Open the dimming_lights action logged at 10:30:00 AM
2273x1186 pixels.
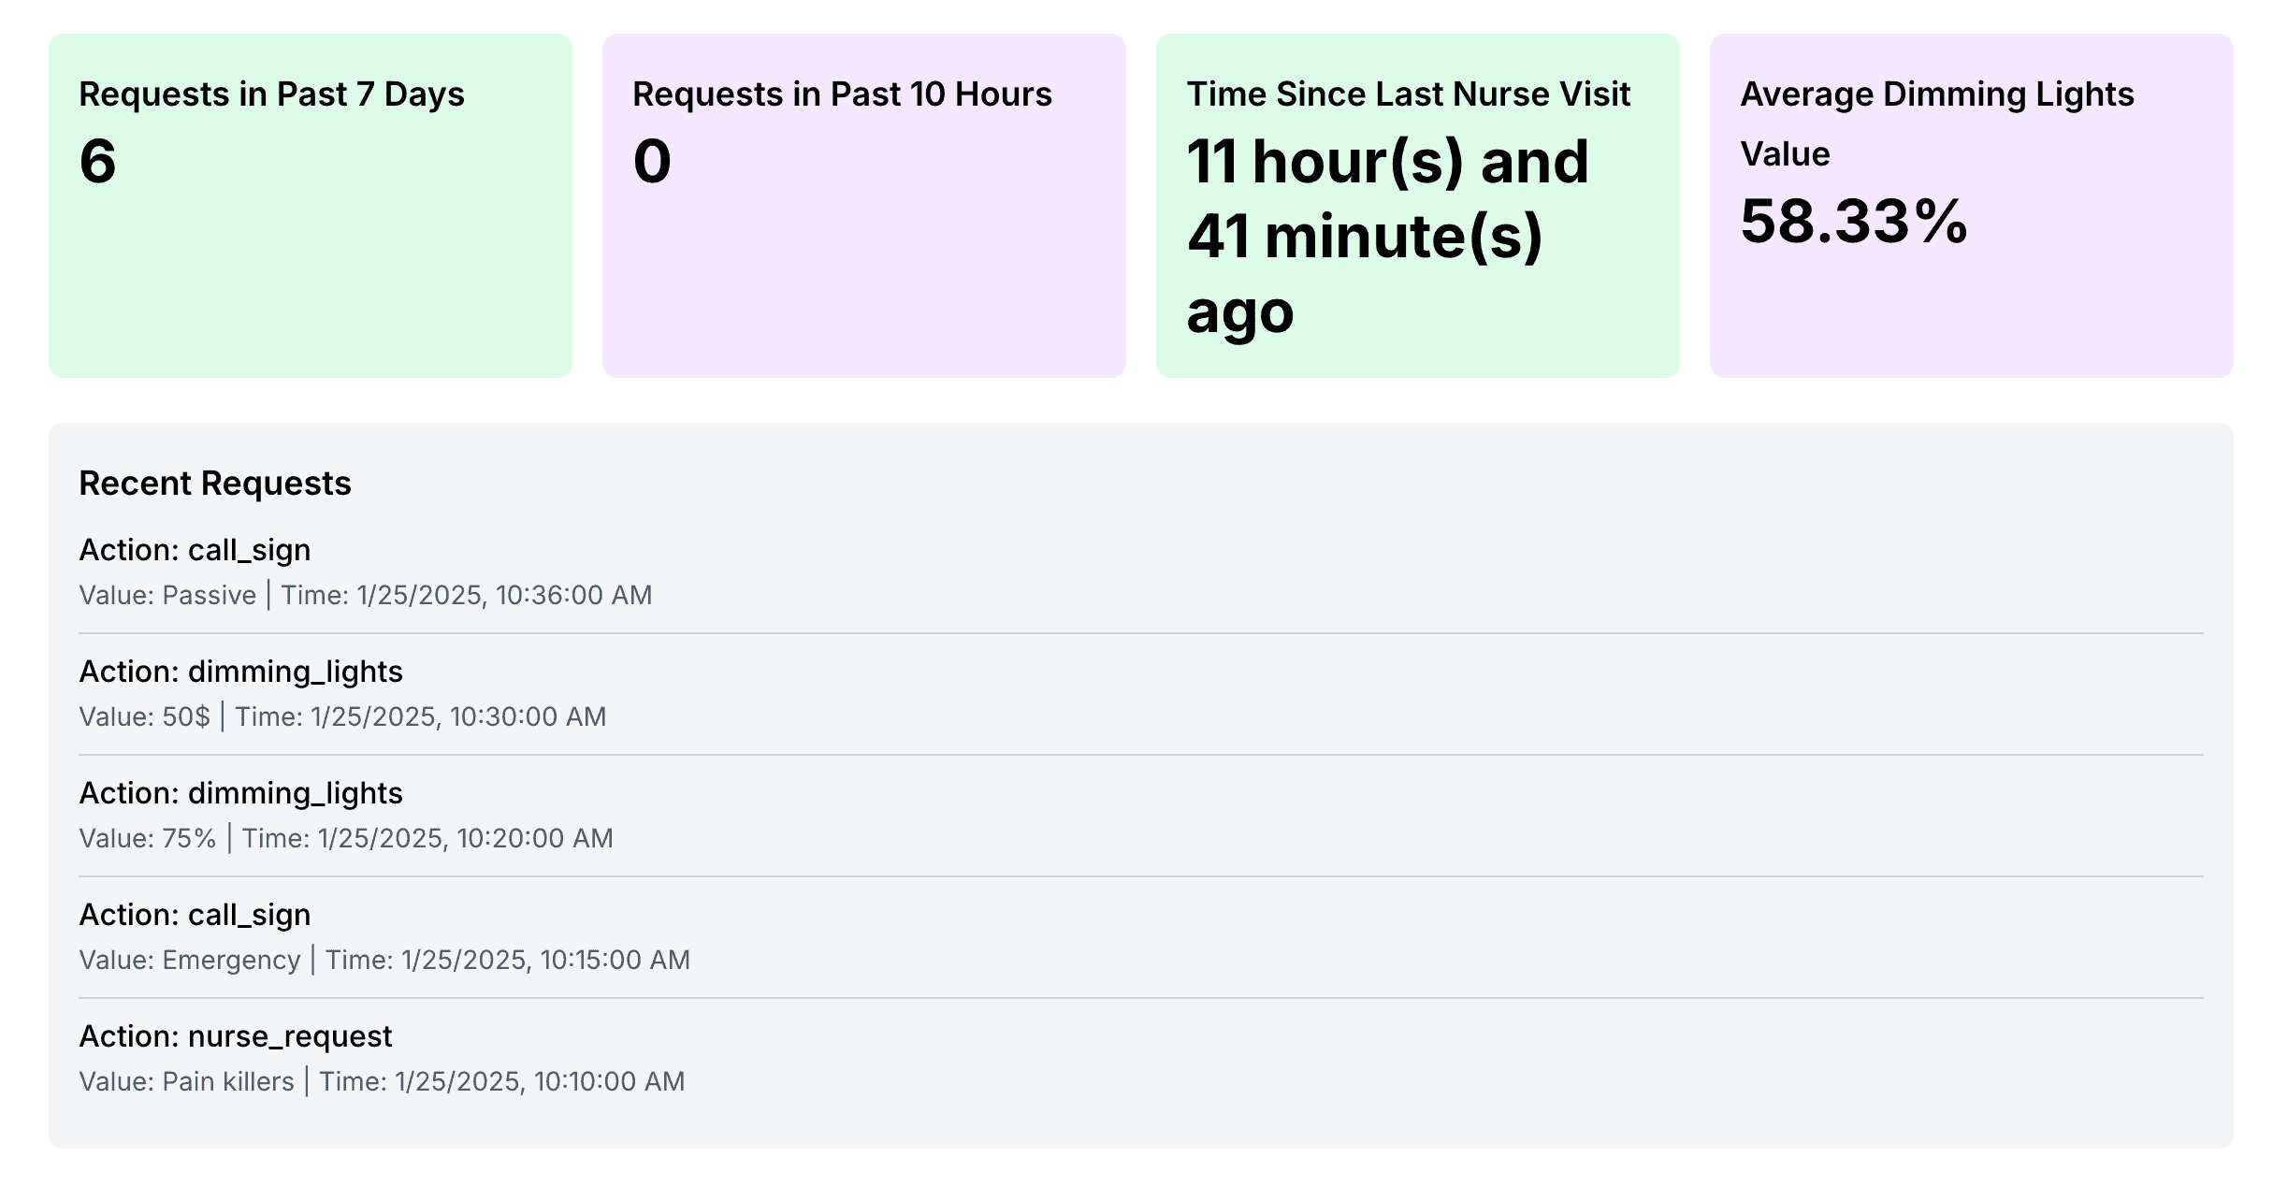pyautogui.click(x=240, y=672)
